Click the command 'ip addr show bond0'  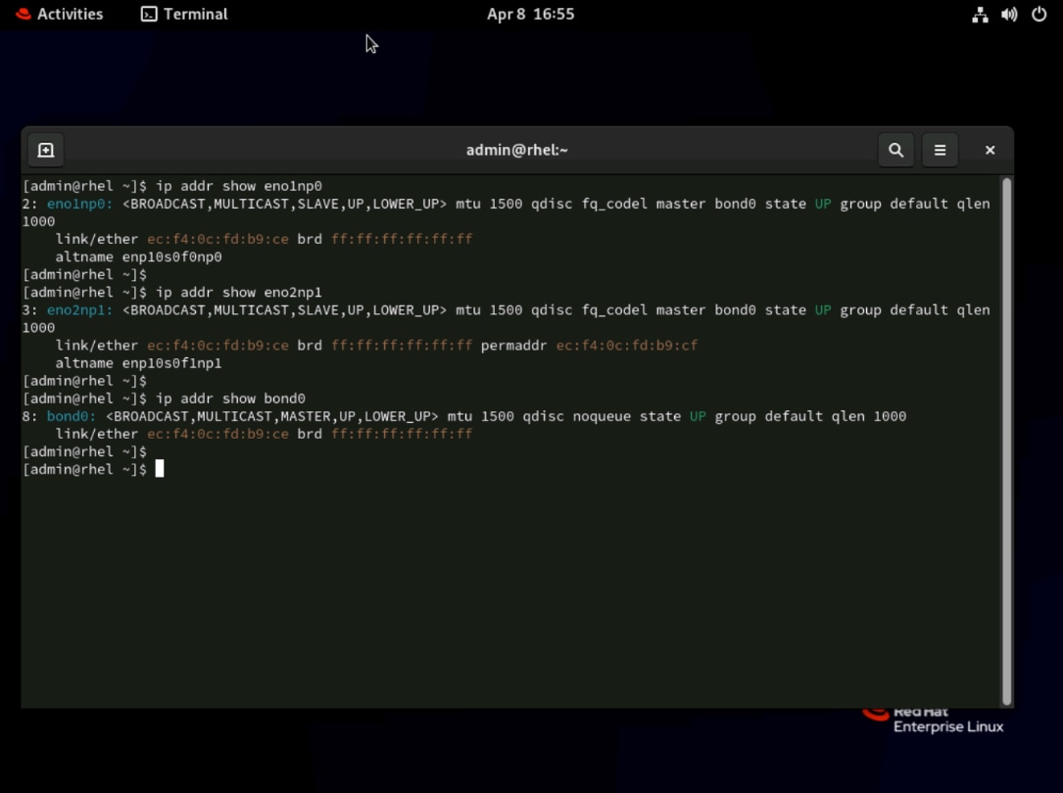230,398
